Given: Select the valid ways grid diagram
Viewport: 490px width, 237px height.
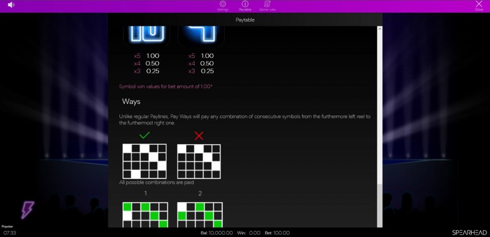Looking at the screenshot, I should tap(145, 161).
